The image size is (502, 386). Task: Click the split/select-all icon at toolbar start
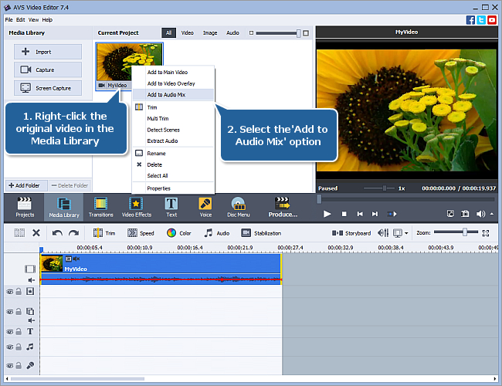click(19, 233)
